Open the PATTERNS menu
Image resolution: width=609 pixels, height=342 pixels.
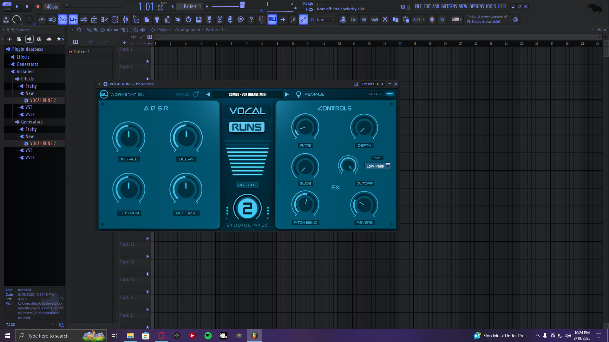[449, 6]
